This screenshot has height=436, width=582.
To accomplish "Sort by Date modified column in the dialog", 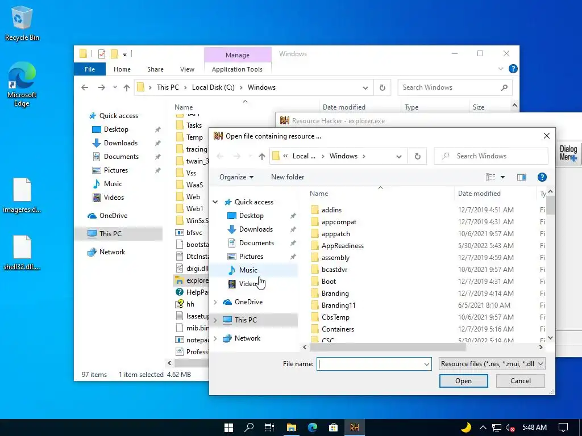I will (x=479, y=194).
